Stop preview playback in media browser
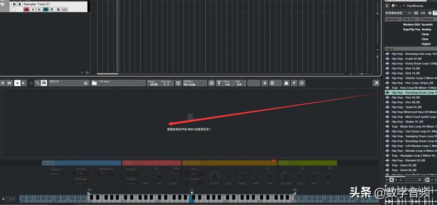The image size is (437, 205). click(391, 180)
